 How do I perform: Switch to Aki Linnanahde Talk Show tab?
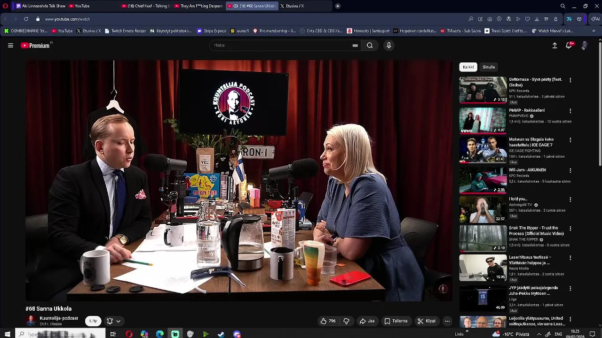coord(40,6)
